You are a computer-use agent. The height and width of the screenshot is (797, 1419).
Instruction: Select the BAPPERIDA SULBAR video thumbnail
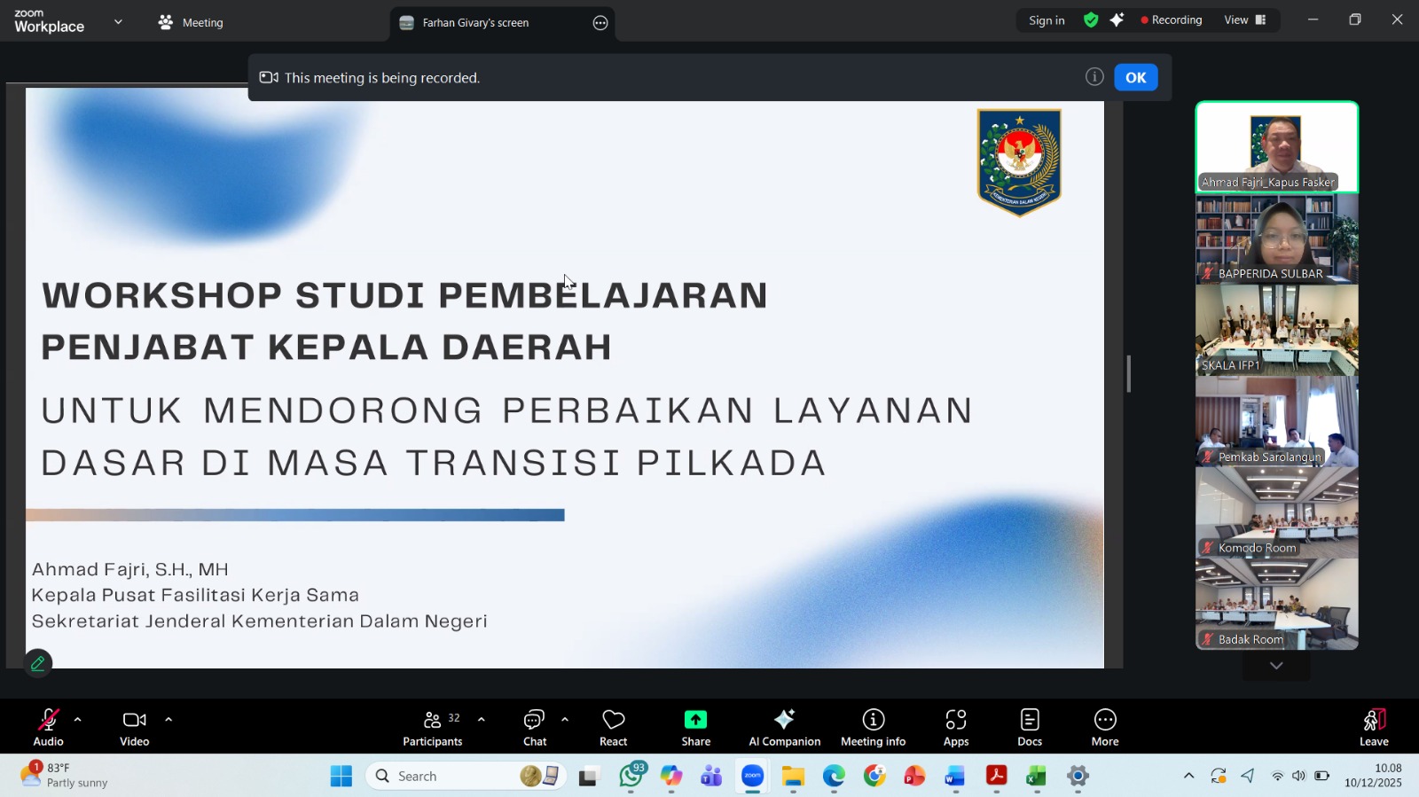pyautogui.click(x=1276, y=238)
